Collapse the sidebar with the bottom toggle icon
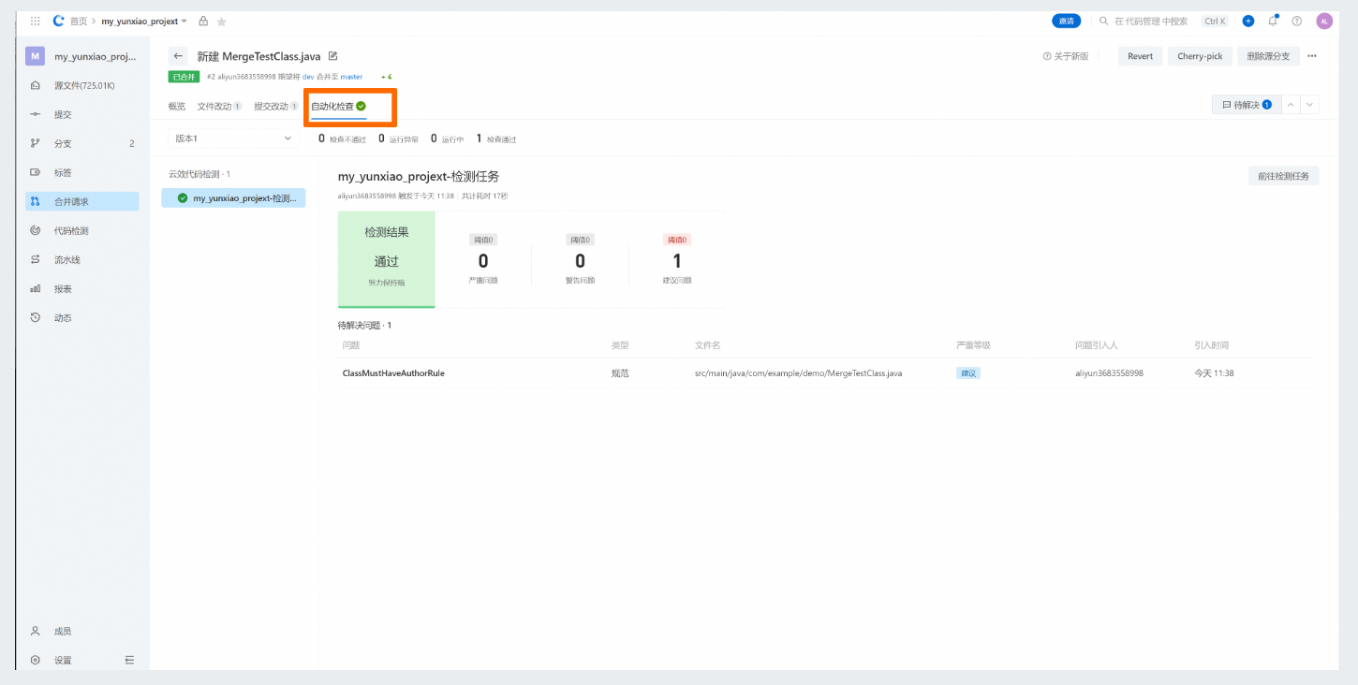The width and height of the screenshot is (1358, 685). [129, 660]
